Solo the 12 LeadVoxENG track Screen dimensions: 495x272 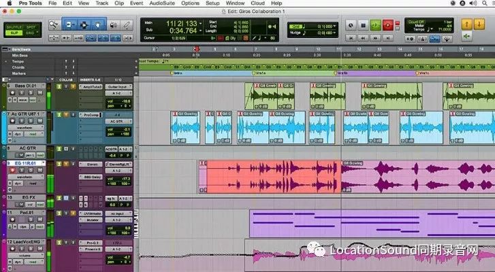click(31, 249)
